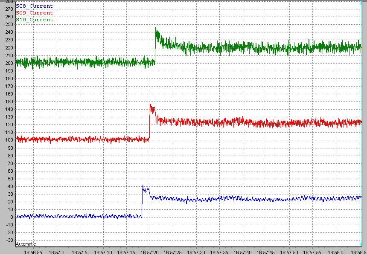Select the 16:57:50 time axis label
Image resolution: width=367 pixels, height=255 pixels.
point(289,252)
